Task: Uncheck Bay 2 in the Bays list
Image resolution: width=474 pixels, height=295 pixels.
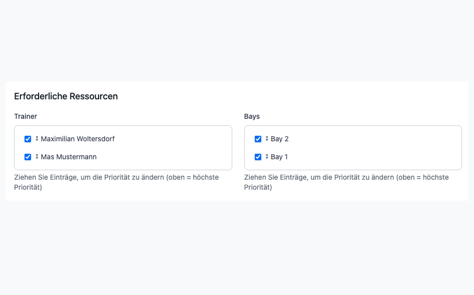Action: pyautogui.click(x=258, y=139)
